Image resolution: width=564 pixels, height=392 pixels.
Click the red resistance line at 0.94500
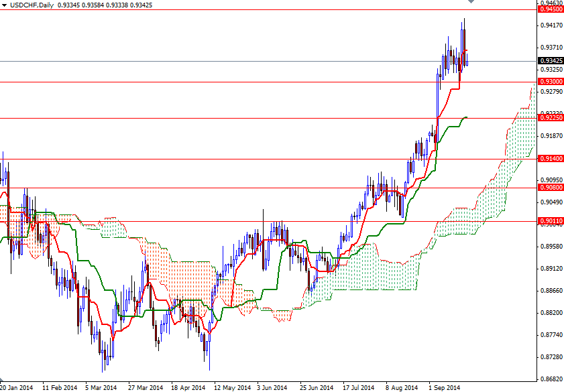268,11
